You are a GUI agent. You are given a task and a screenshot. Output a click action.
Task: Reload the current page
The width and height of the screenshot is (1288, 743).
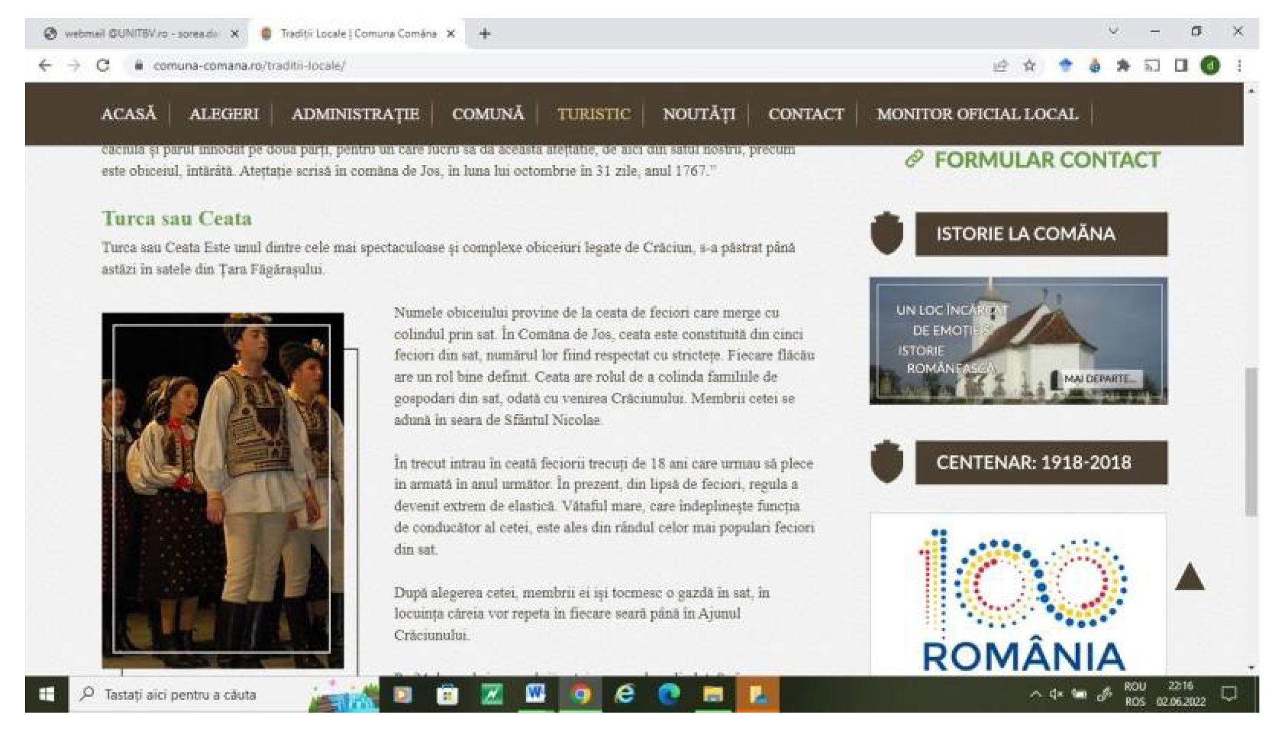click(x=103, y=66)
